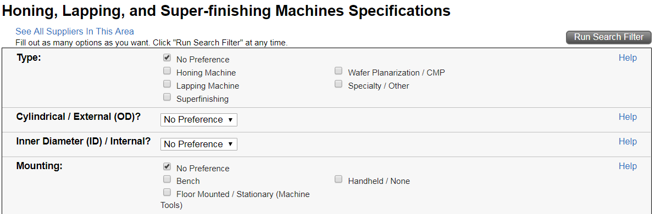655x214 pixels.
Task: Toggle Mounting No Preference checkbox
Action: [x=167, y=167]
